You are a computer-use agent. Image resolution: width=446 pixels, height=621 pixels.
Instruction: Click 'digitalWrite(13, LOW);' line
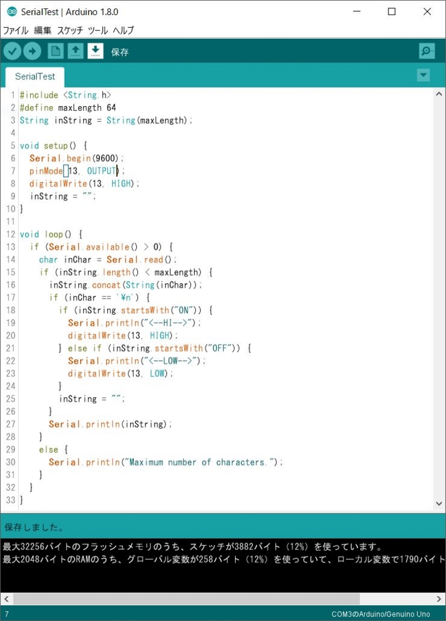click(121, 374)
